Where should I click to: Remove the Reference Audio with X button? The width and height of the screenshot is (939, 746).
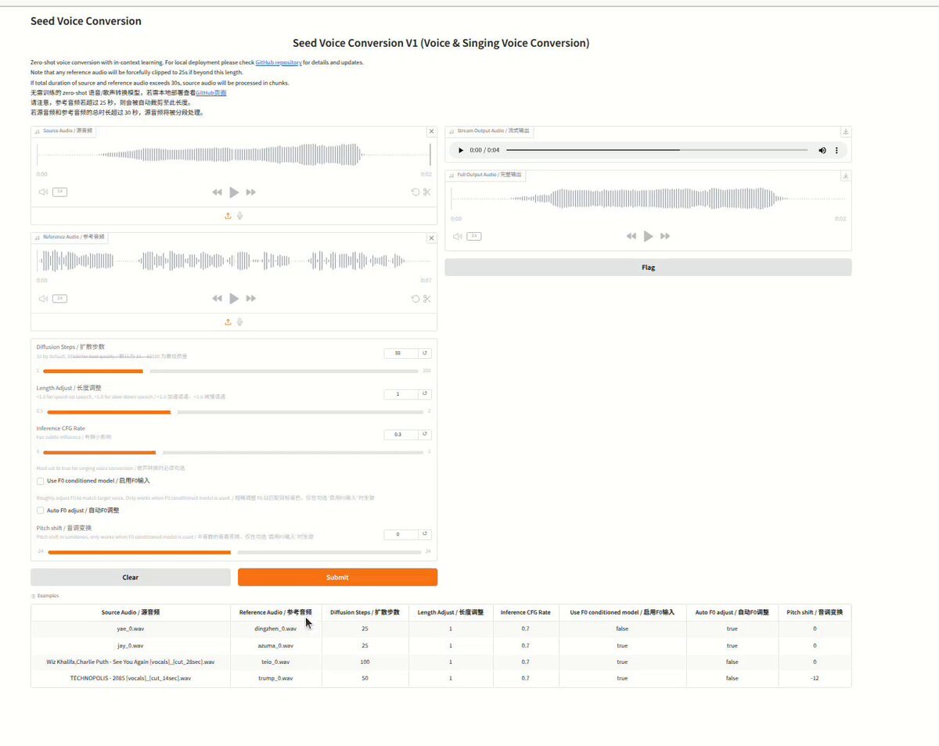click(x=431, y=238)
